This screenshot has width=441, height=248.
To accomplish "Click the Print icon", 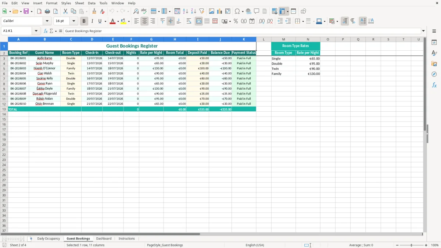I will (47, 11).
